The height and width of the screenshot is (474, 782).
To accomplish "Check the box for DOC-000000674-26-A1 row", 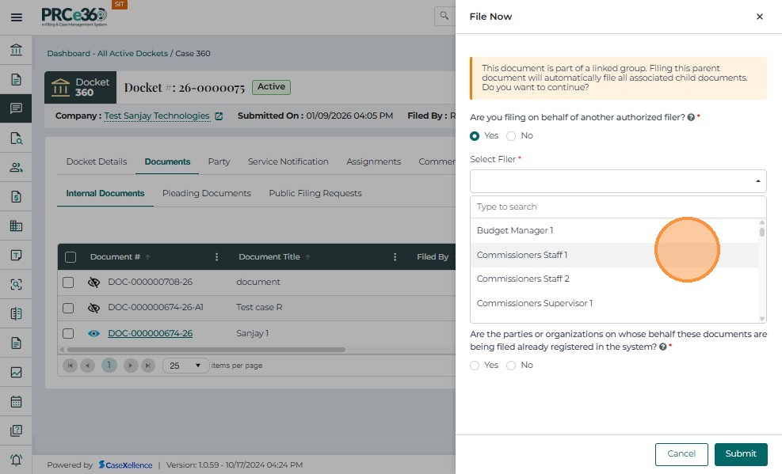I will [69, 308].
